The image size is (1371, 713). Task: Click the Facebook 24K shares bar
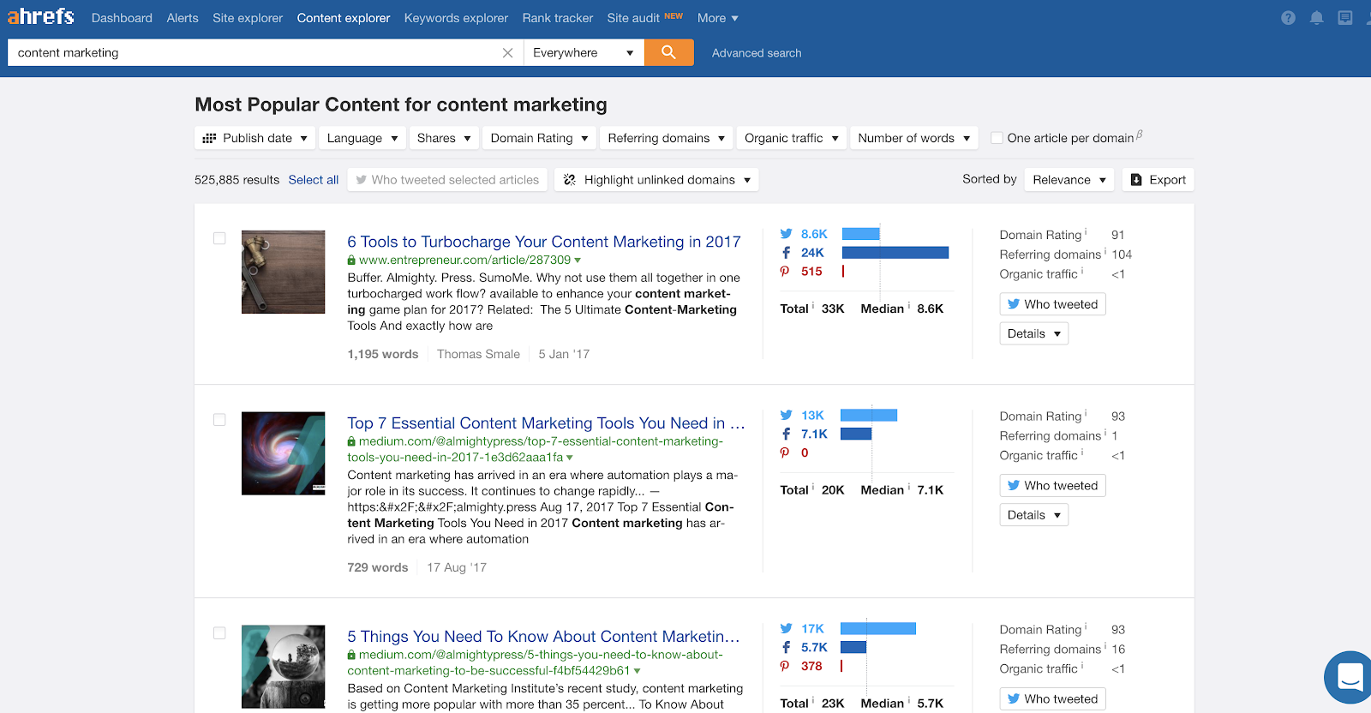(x=895, y=253)
